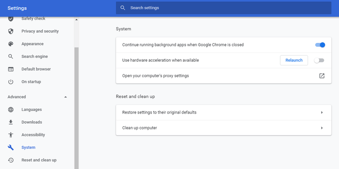Image resolution: width=339 pixels, height=169 pixels.
Task: Click the external link icon for proxy settings
Action: tap(322, 76)
